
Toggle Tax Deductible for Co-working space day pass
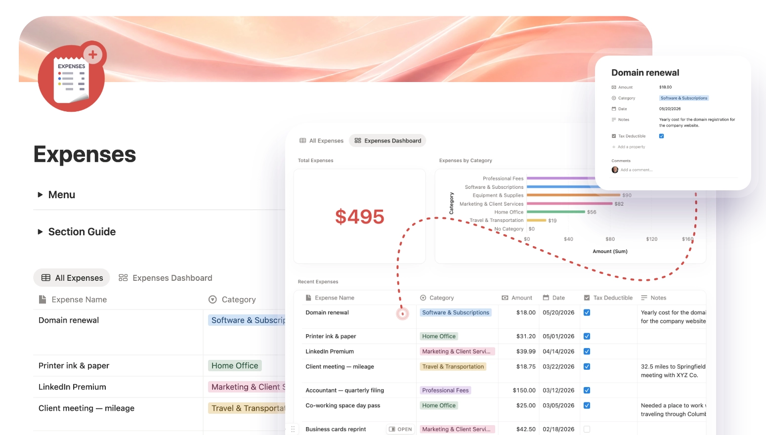pos(587,405)
